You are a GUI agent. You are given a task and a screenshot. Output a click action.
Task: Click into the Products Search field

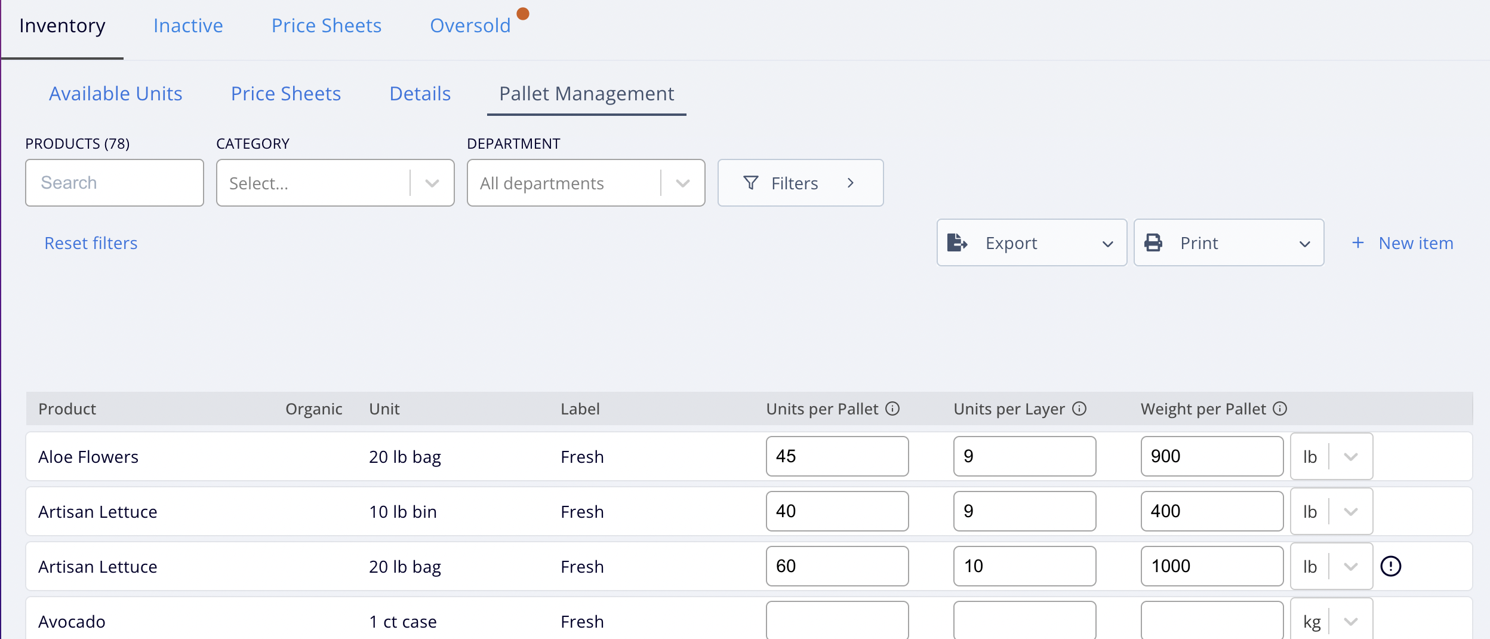(115, 183)
